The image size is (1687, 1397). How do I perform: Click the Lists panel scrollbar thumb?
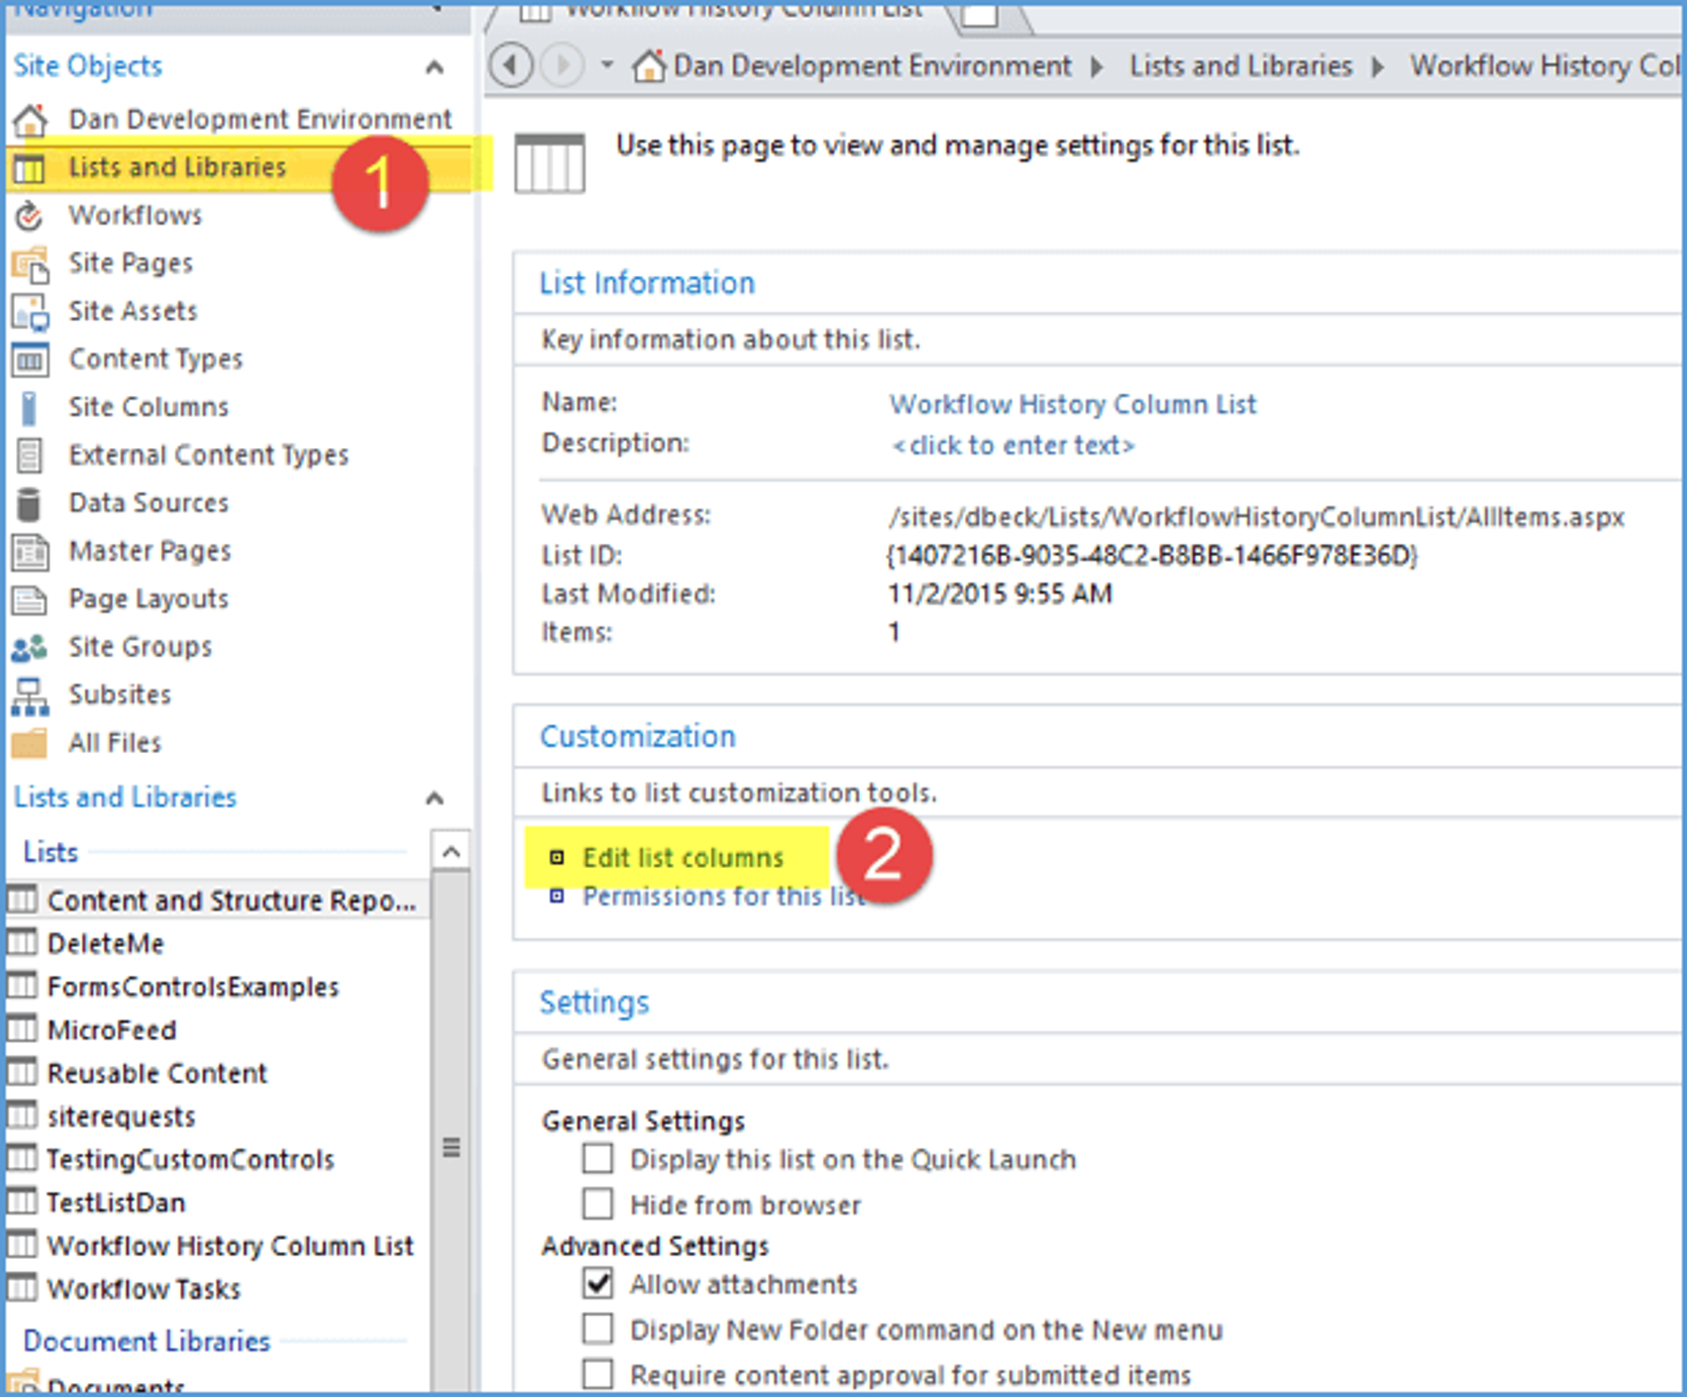[x=451, y=1147]
